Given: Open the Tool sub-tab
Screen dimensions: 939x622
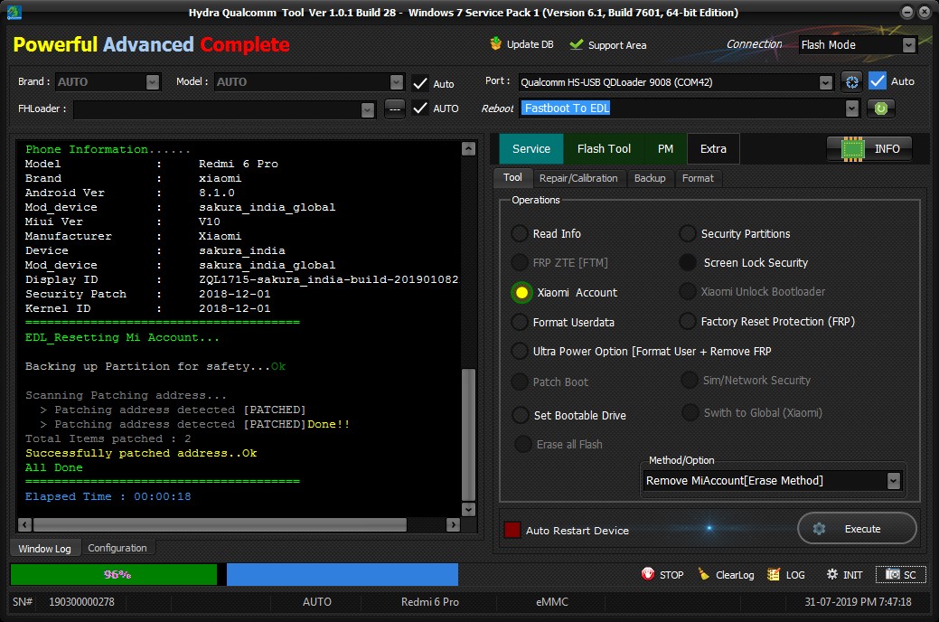Looking at the screenshot, I should pyautogui.click(x=512, y=177).
